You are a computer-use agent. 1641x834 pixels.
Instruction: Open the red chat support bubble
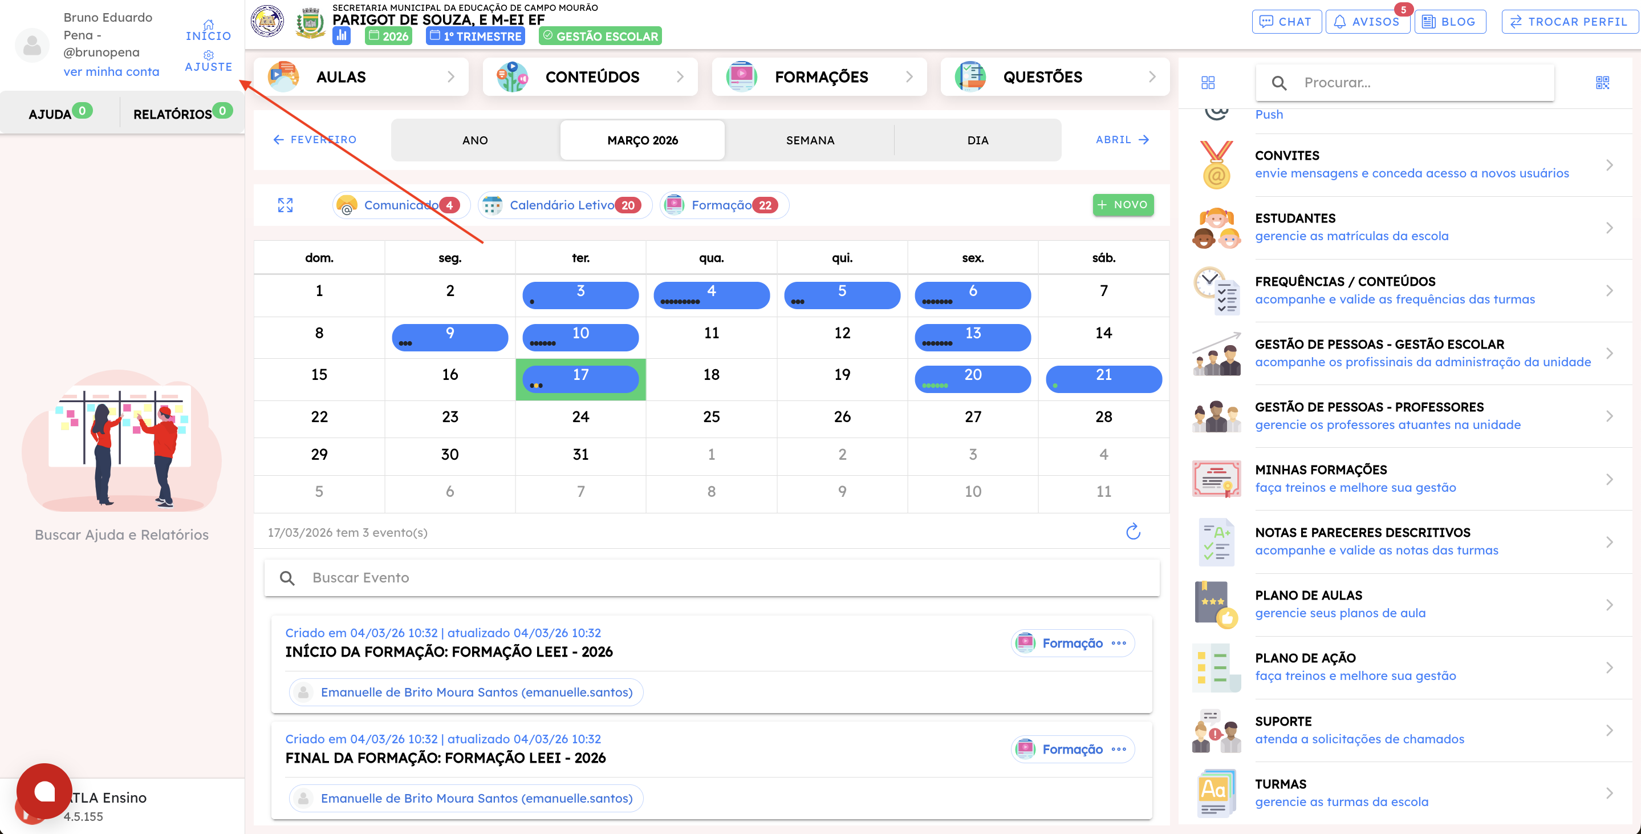point(44,791)
